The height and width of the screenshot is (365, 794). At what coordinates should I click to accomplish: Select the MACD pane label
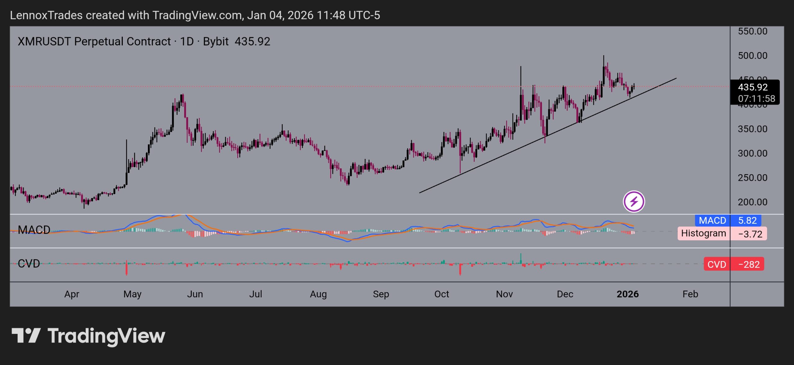click(34, 230)
